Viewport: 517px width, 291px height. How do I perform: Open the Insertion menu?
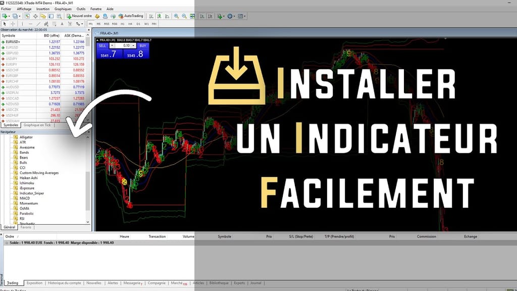pyautogui.click(x=42, y=9)
